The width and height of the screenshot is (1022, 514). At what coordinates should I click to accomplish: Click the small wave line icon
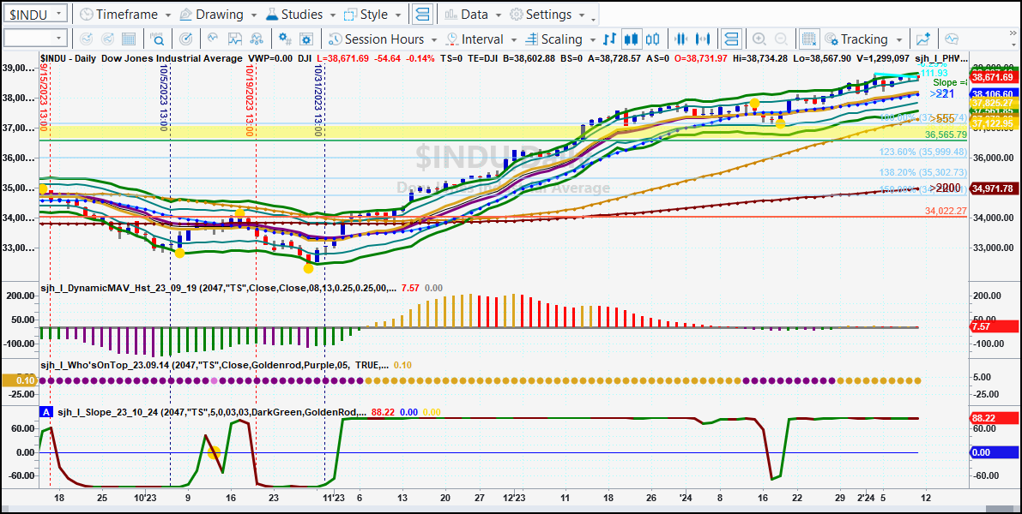tap(213, 39)
